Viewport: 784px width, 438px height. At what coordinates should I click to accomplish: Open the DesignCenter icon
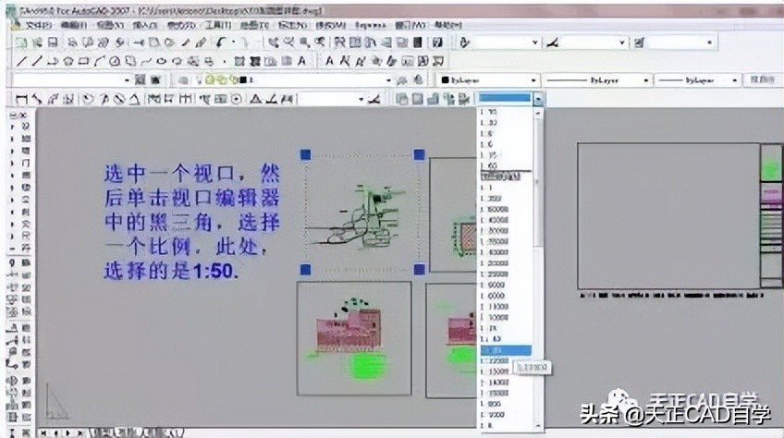(x=356, y=43)
